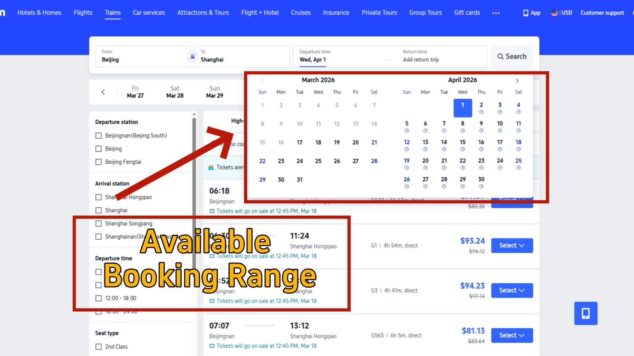Click calendar icon on 06:18 train sale notice
The width and height of the screenshot is (634, 356).
coord(212,211)
